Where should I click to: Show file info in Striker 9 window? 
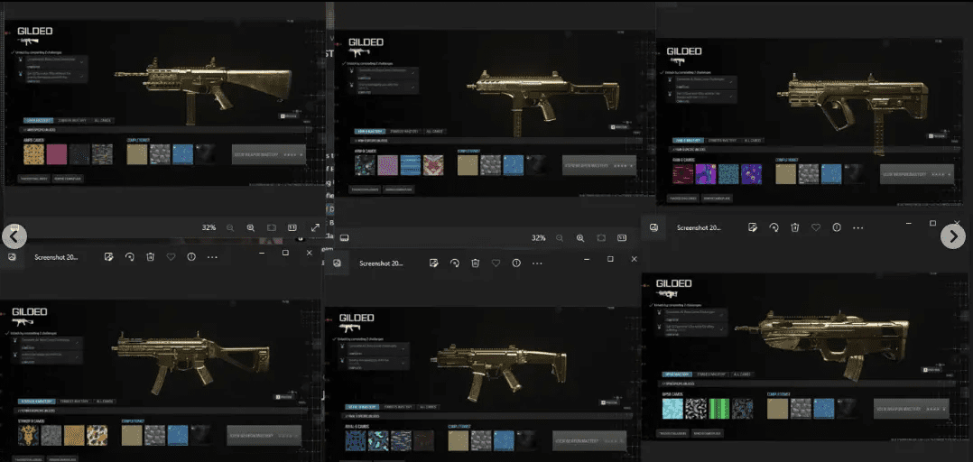point(191,257)
